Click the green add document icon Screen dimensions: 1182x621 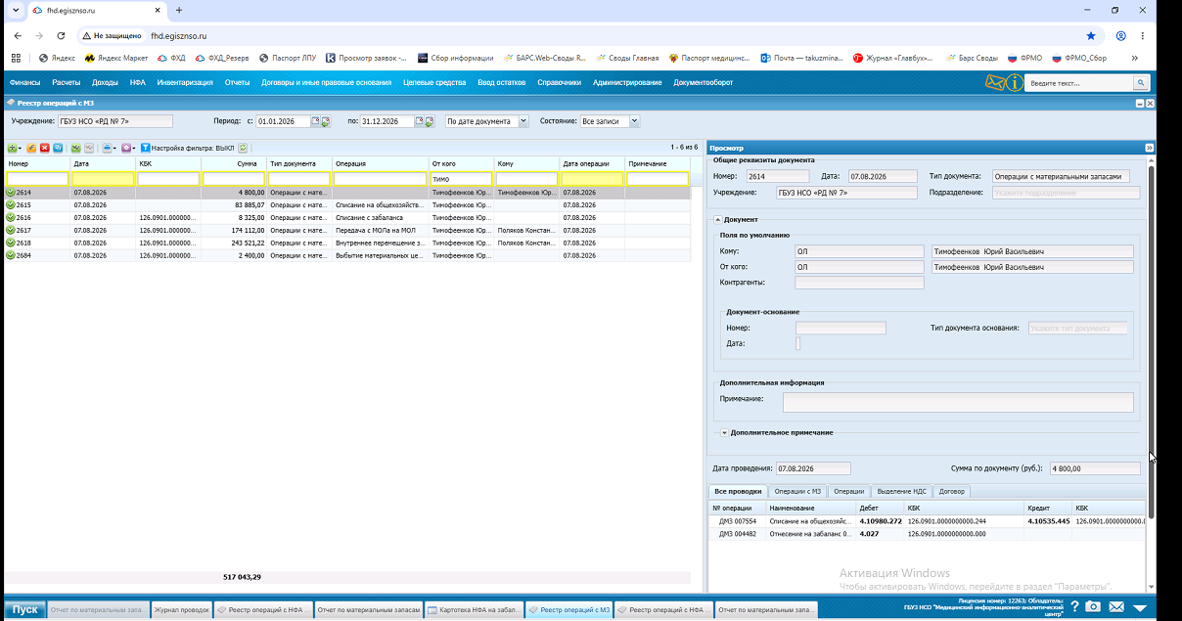tap(12, 148)
